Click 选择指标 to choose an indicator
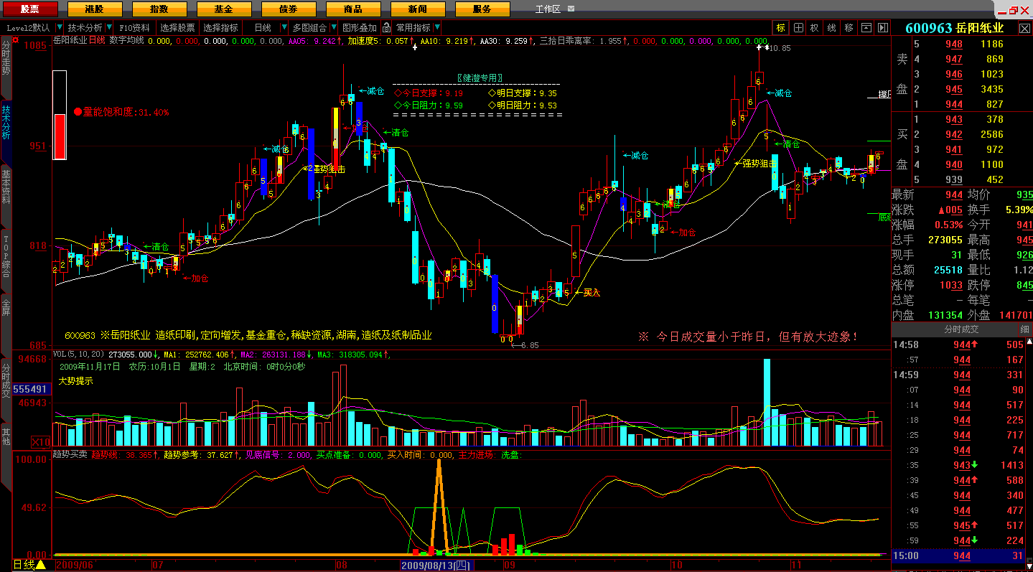 click(x=220, y=28)
